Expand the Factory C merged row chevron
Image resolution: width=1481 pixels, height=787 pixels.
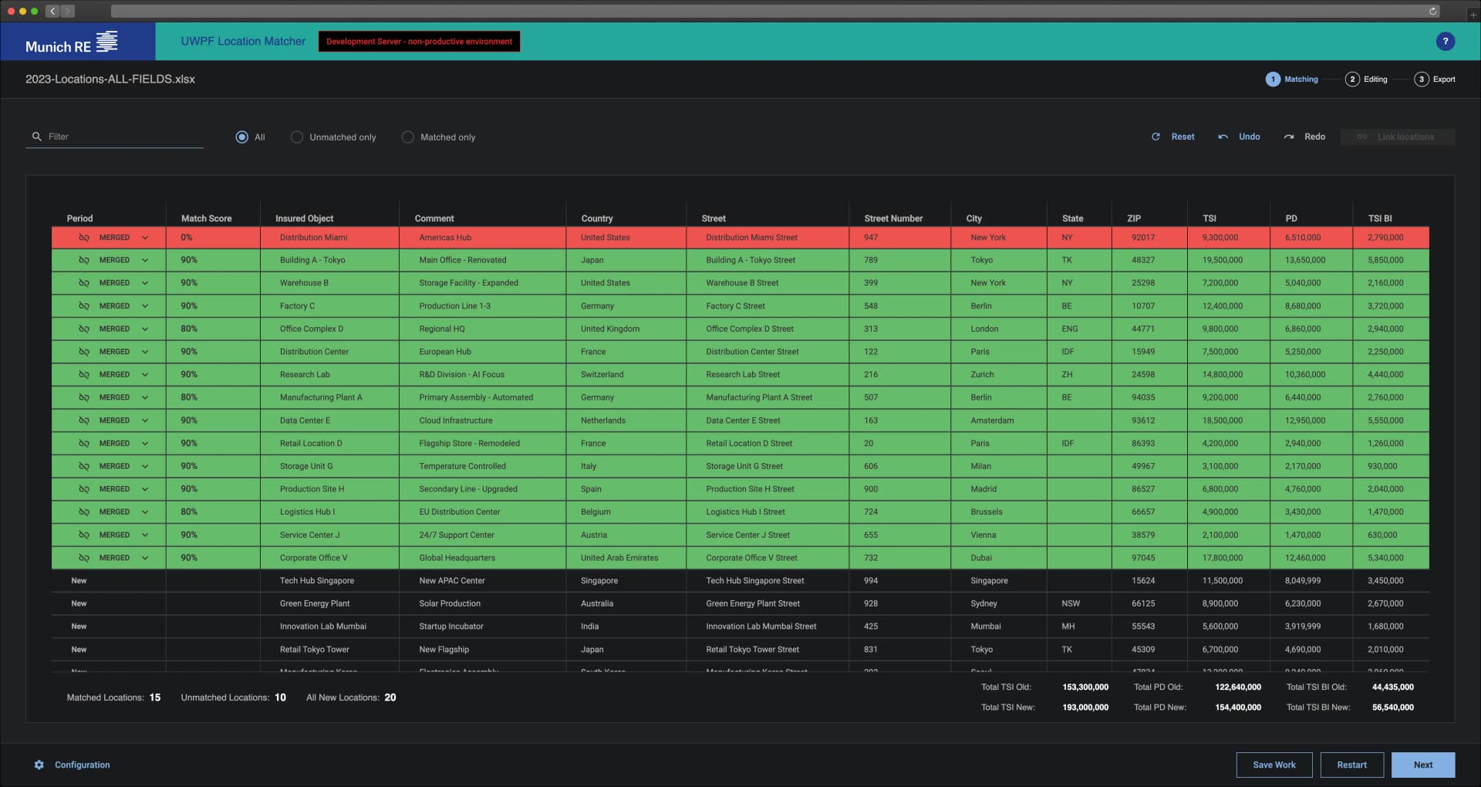tap(144, 306)
